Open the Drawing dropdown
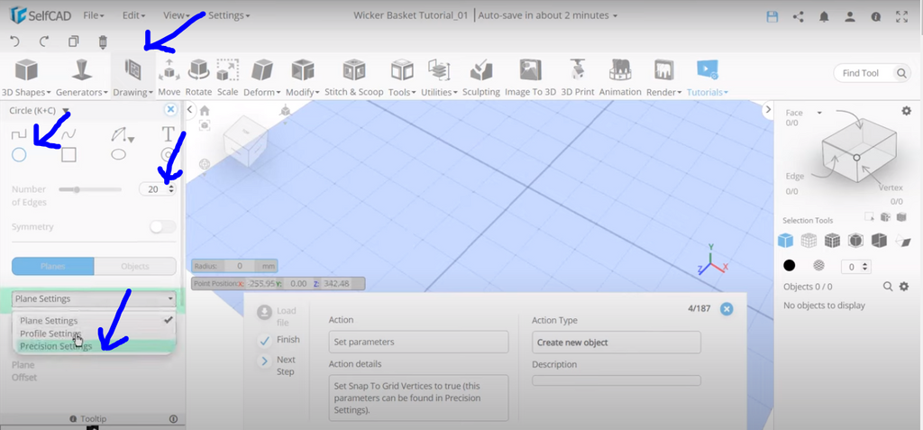 click(133, 78)
